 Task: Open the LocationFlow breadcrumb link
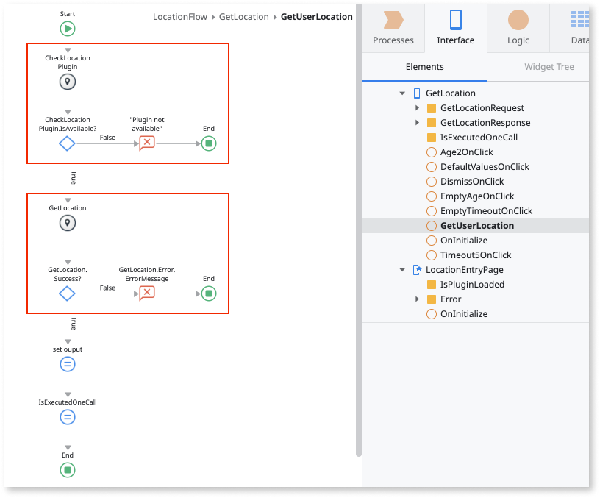coord(179,16)
